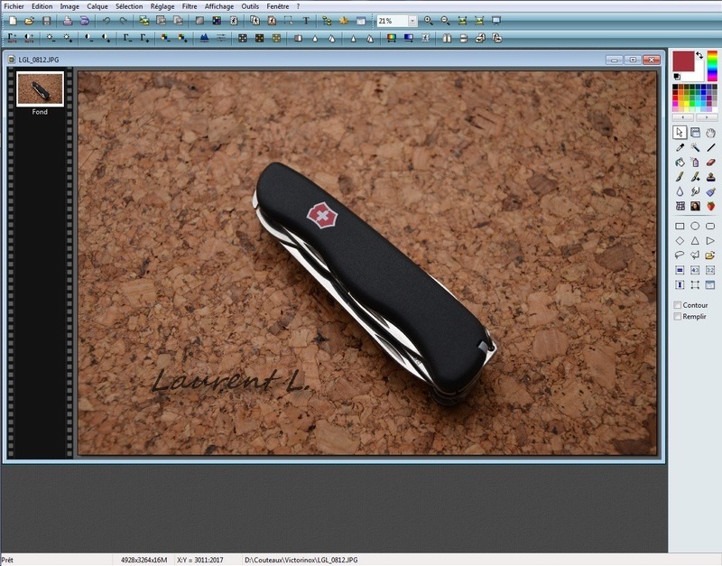Click the Zoom in magnifier
Viewport: 722px width, 566px height.
pyautogui.click(x=428, y=21)
